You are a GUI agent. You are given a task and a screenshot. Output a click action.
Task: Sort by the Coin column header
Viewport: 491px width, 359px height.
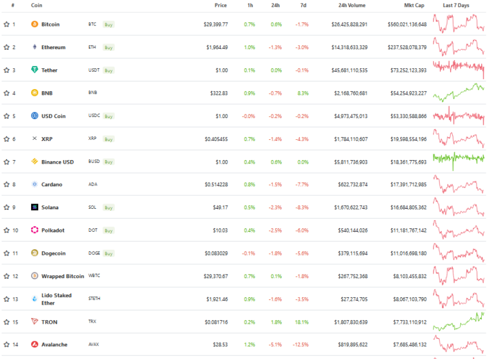[x=36, y=5]
